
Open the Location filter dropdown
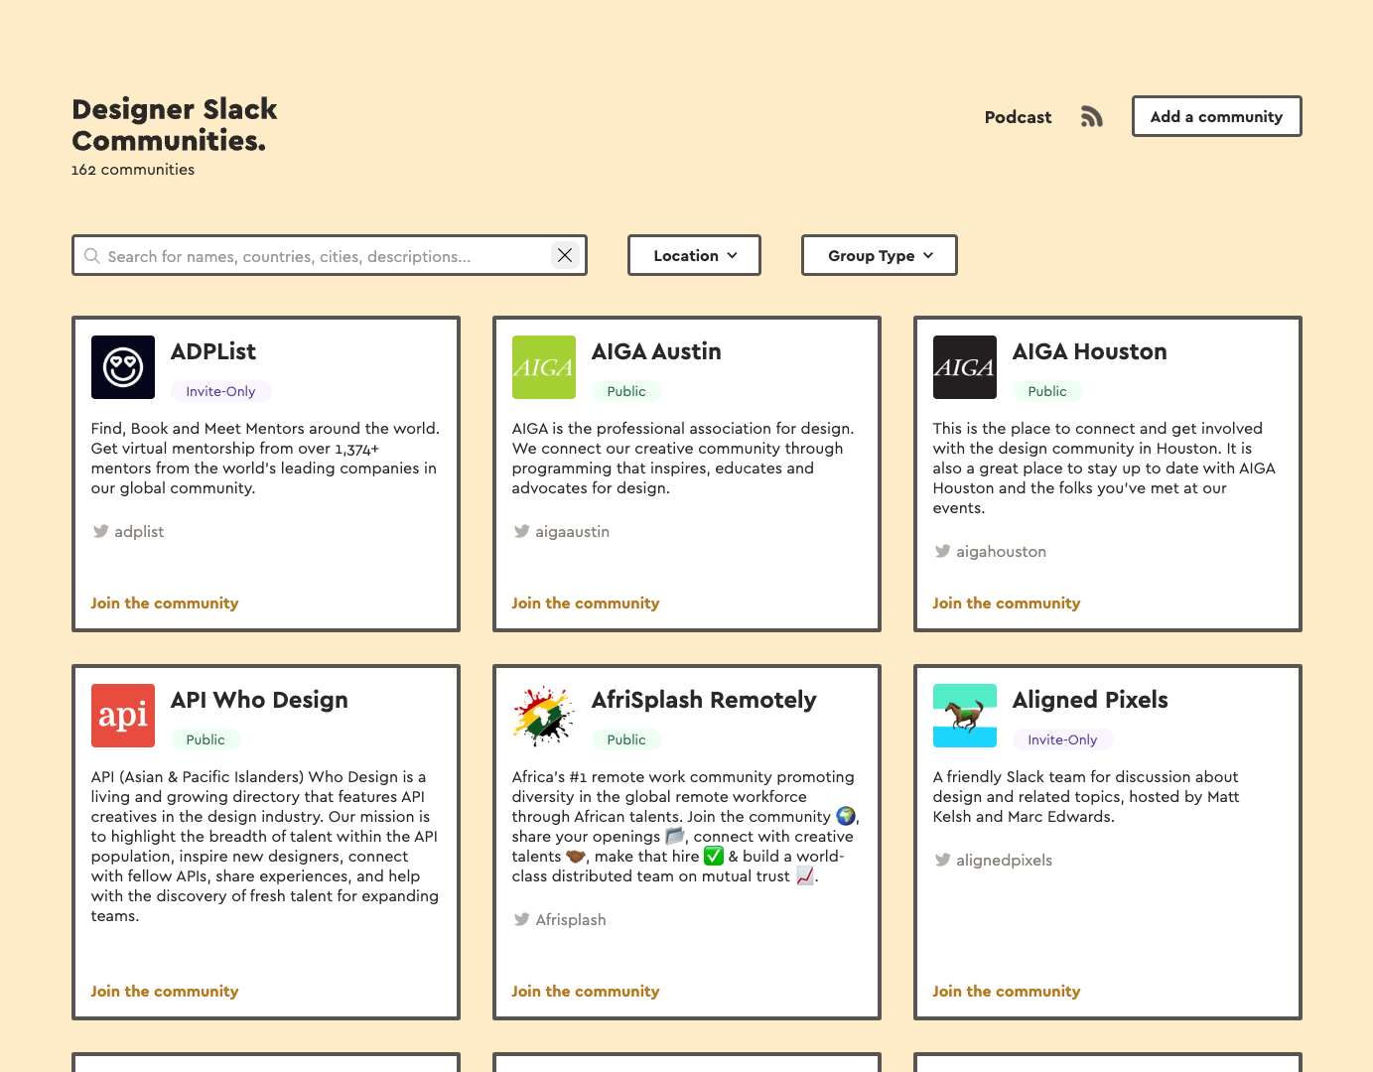(x=693, y=255)
